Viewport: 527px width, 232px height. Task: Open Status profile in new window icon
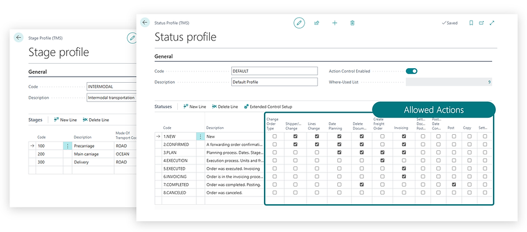pyautogui.click(x=481, y=23)
